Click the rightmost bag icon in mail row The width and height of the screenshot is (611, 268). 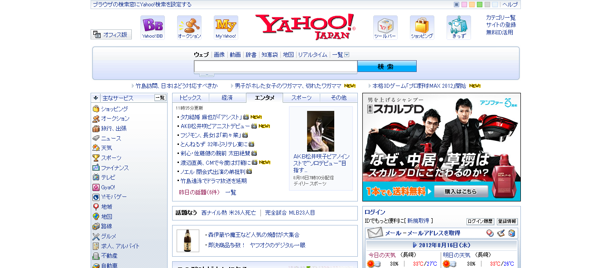pyautogui.click(x=512, y=233)
